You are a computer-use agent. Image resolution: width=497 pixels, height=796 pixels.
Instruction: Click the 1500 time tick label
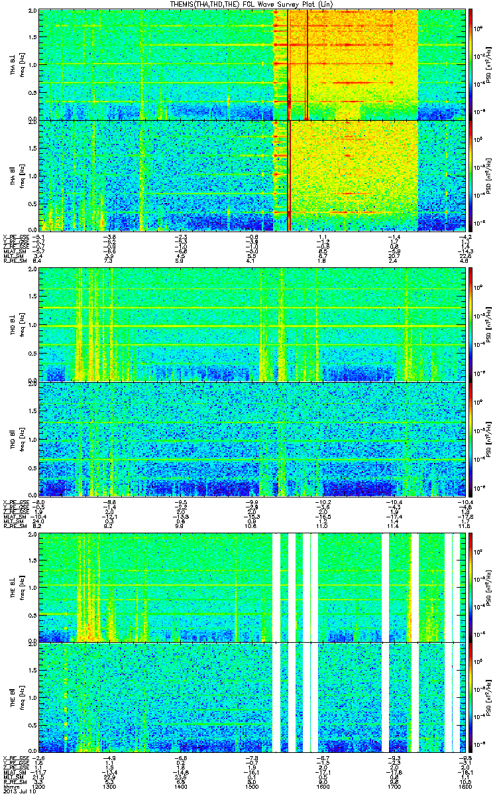(252, 787)
